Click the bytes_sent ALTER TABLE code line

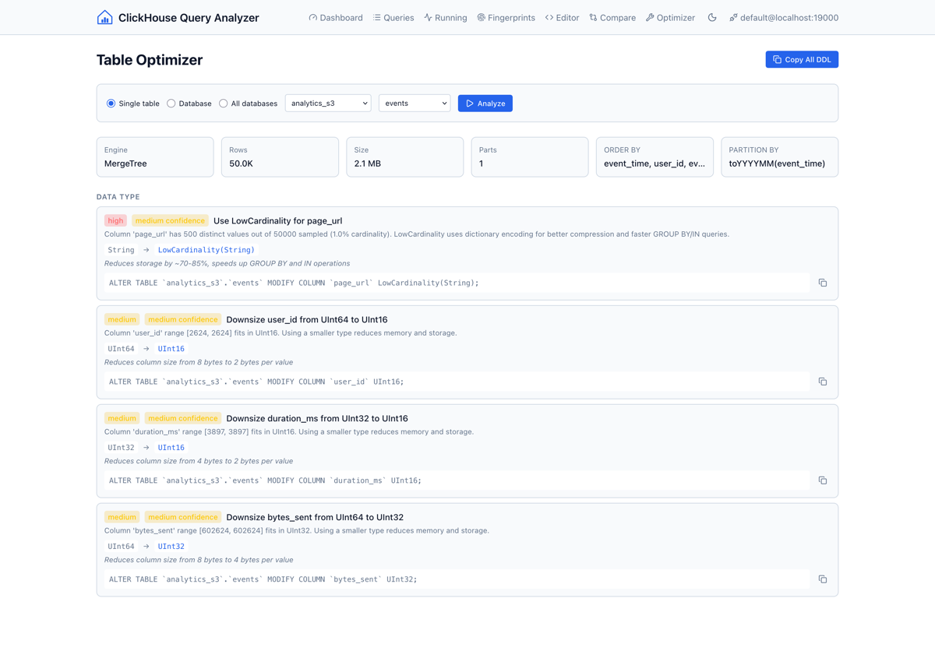pyautogui.click(x=457, y=579)
